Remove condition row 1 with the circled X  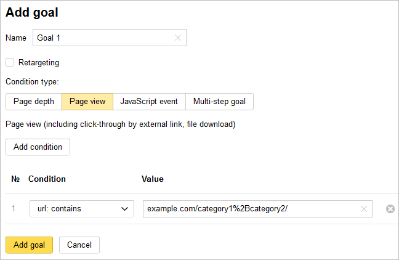[390, 209]
